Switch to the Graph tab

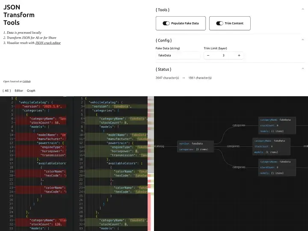(x=31, y=91)
